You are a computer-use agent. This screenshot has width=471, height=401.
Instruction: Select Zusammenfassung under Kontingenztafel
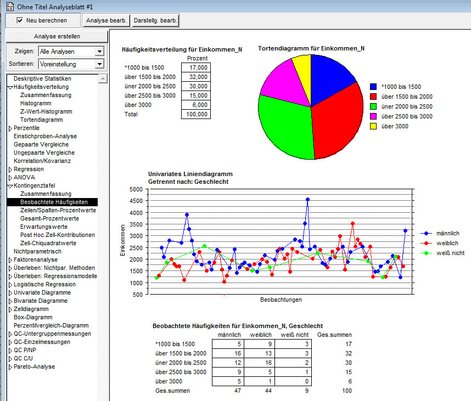coord(46,194)
